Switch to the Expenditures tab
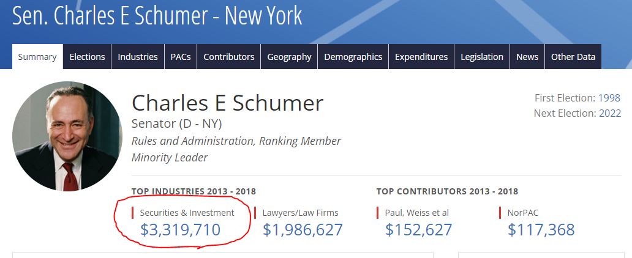Screen dimensions: 632x258 421,57
